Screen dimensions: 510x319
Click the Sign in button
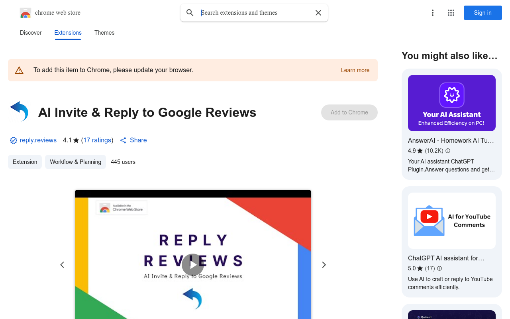point(483,13)
